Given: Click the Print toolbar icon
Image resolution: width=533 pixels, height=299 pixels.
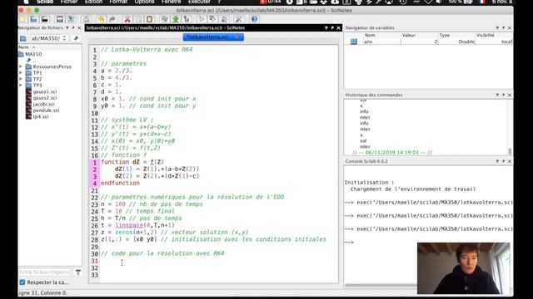Looking at the screenshot, I should click(87, 19).
